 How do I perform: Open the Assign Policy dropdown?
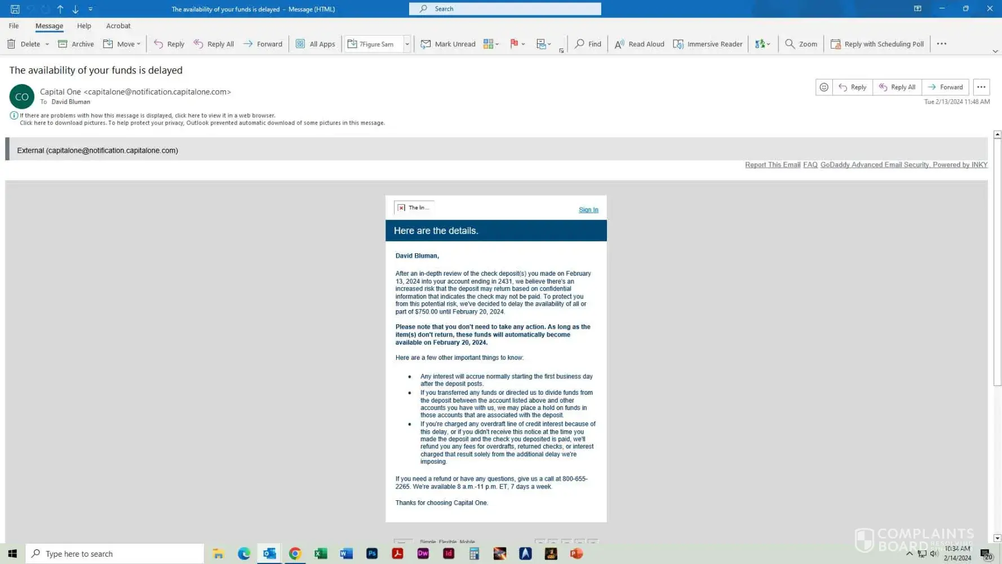point(543,44)
